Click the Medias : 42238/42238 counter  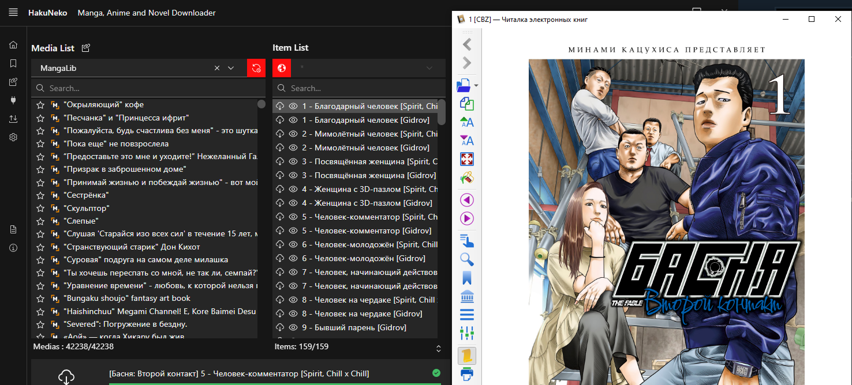(73, 346)
